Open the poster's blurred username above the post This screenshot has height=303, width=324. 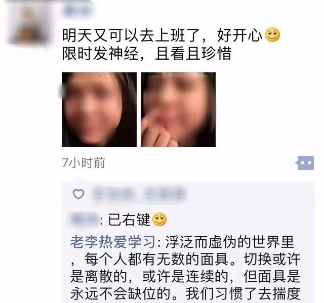77,11
